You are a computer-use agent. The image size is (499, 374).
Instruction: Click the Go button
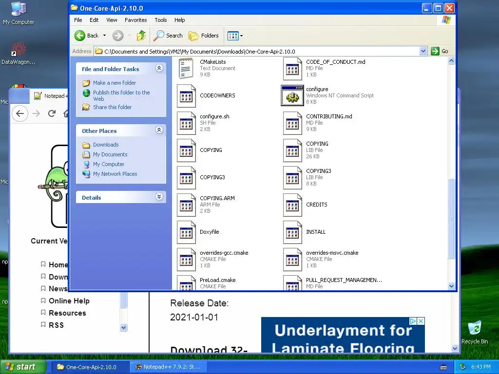pos(440,51)
